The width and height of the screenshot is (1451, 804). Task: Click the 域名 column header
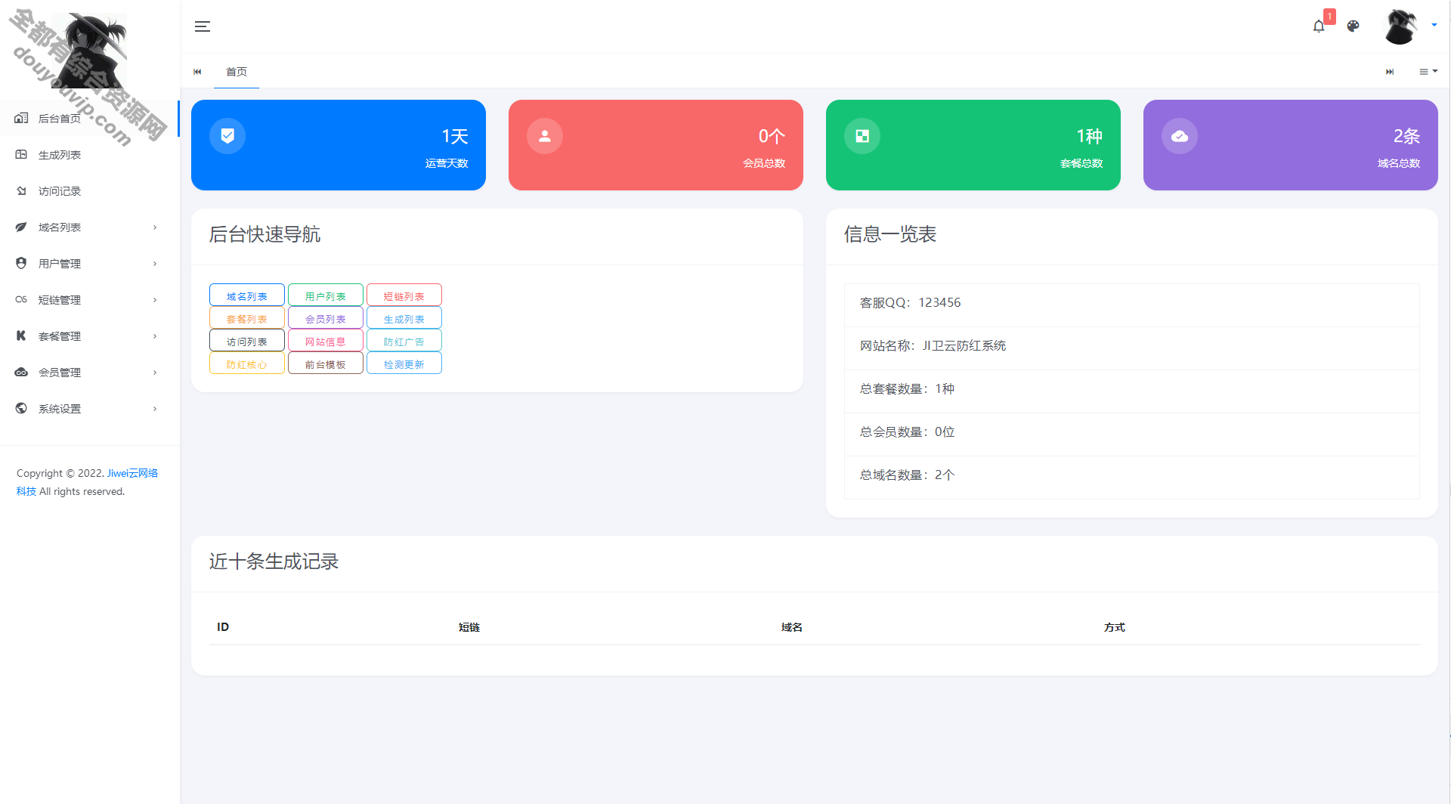792,627
